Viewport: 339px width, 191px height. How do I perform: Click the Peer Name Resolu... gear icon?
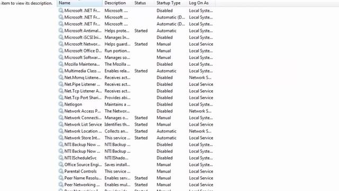[61, 178]
